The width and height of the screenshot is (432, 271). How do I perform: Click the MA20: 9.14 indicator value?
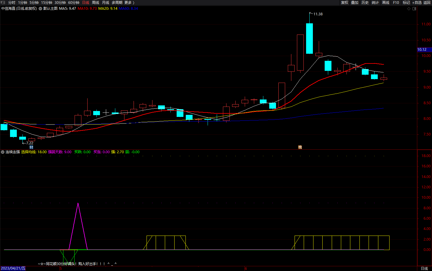(108, 9)
